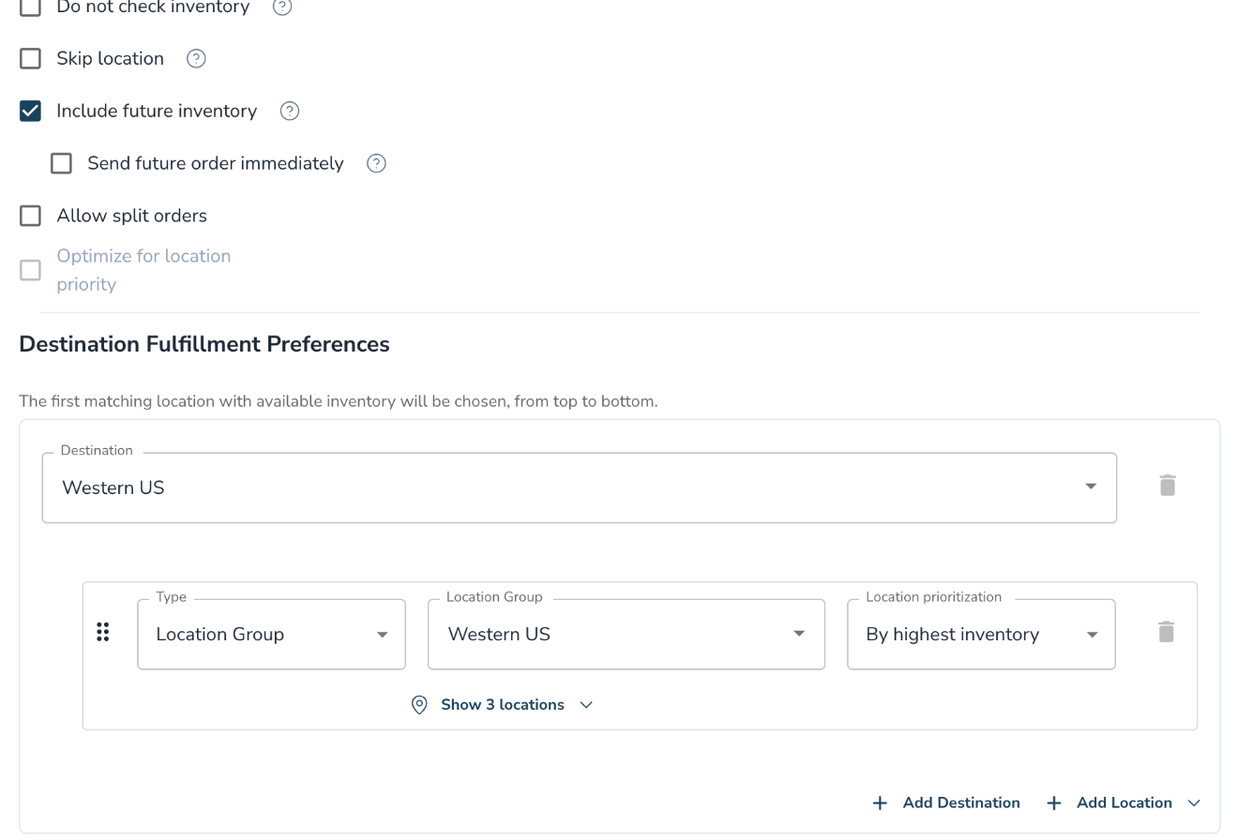Click help icon next to Skip location
This screenshot has width=1237, height=840.
point(196,58)
